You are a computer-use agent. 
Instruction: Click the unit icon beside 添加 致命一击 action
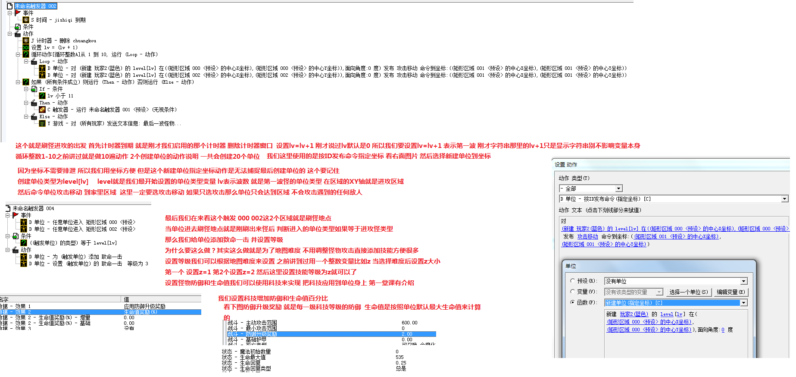(x=24, y=257)
